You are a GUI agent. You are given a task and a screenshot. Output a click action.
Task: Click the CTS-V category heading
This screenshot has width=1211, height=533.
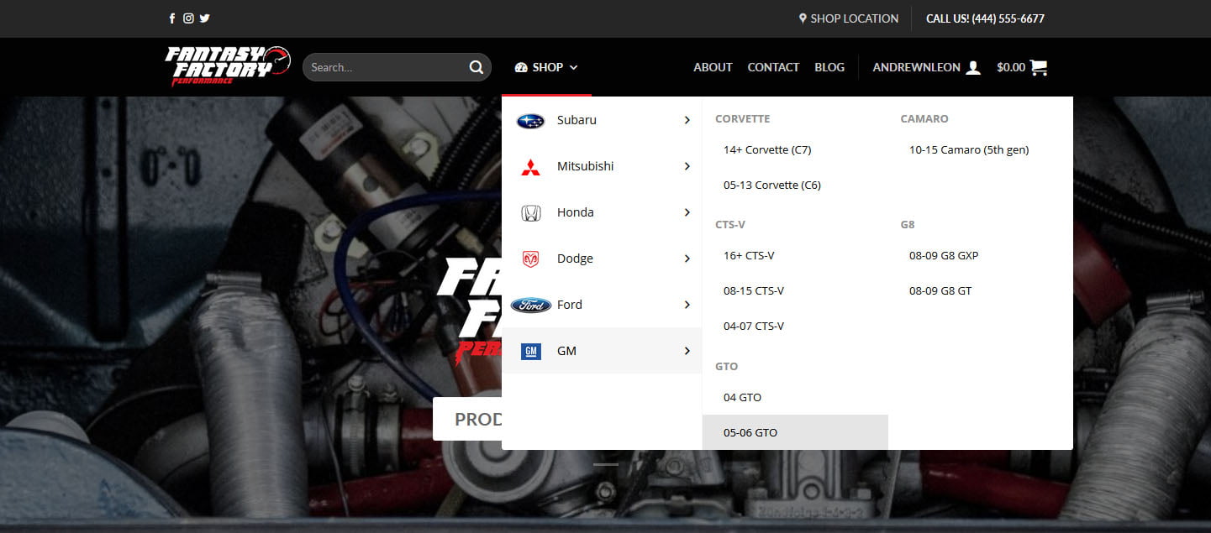[x=730, y=224]
